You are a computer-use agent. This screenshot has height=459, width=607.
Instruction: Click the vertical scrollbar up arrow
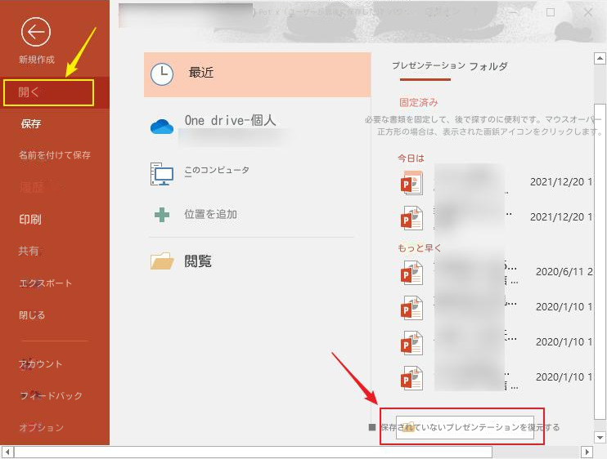600,58
